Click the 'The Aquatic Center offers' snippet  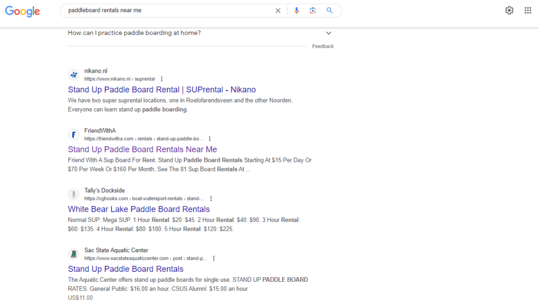(188, 284)
